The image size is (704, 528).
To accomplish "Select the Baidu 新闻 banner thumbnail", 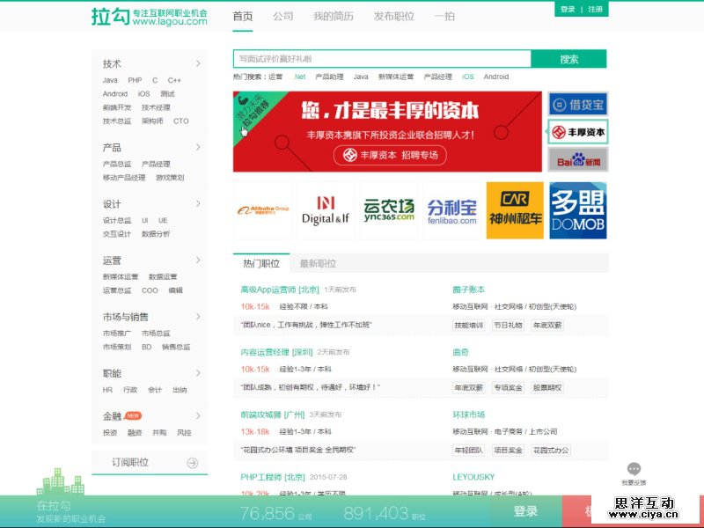I will point(578,160).
